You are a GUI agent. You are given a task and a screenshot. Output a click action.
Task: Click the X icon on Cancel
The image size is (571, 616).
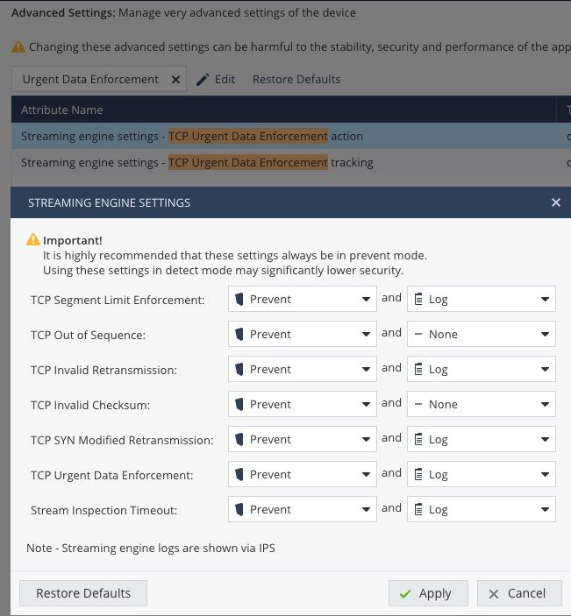click(494, 594)
